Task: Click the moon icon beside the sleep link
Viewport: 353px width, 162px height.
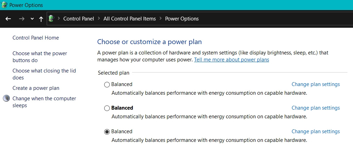Action: pos(6,99)
